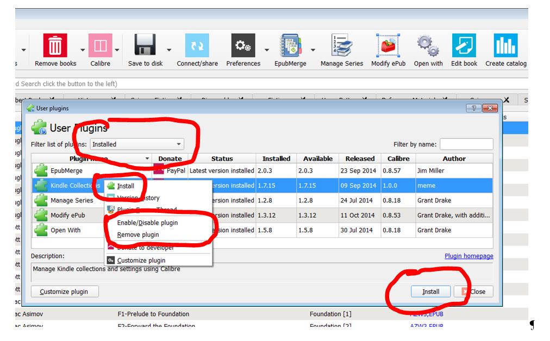Sort by the Calibre column header
This screenshot has height=341, width=550.
398,159
